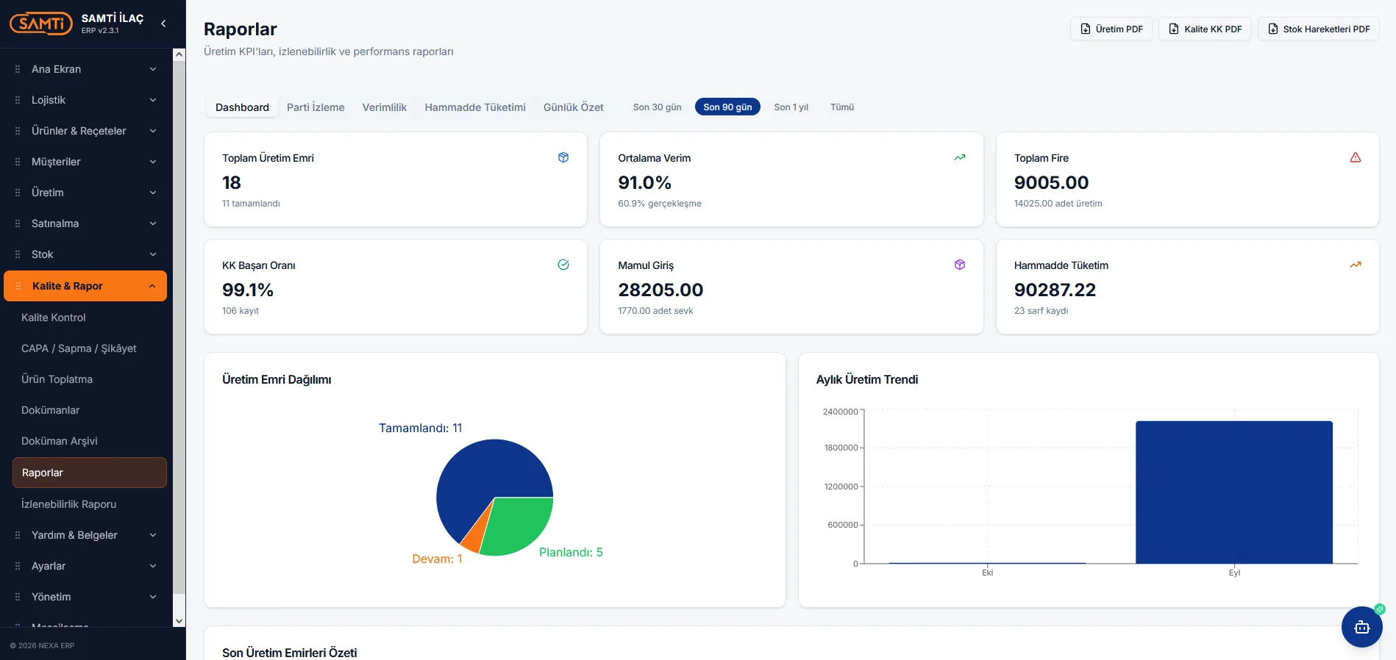The image size is (1396, 660).
Task: Open the Verimlilik tab
Action: (x=385, y=107)
